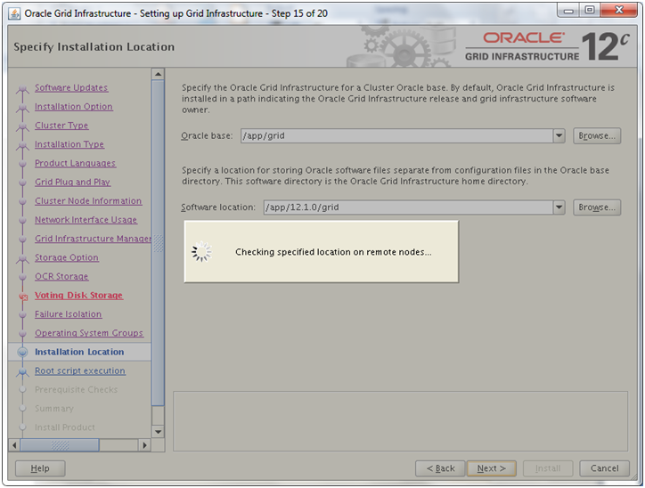
Task: Click the Root script execution marker icon
Action: click(22, 372)
